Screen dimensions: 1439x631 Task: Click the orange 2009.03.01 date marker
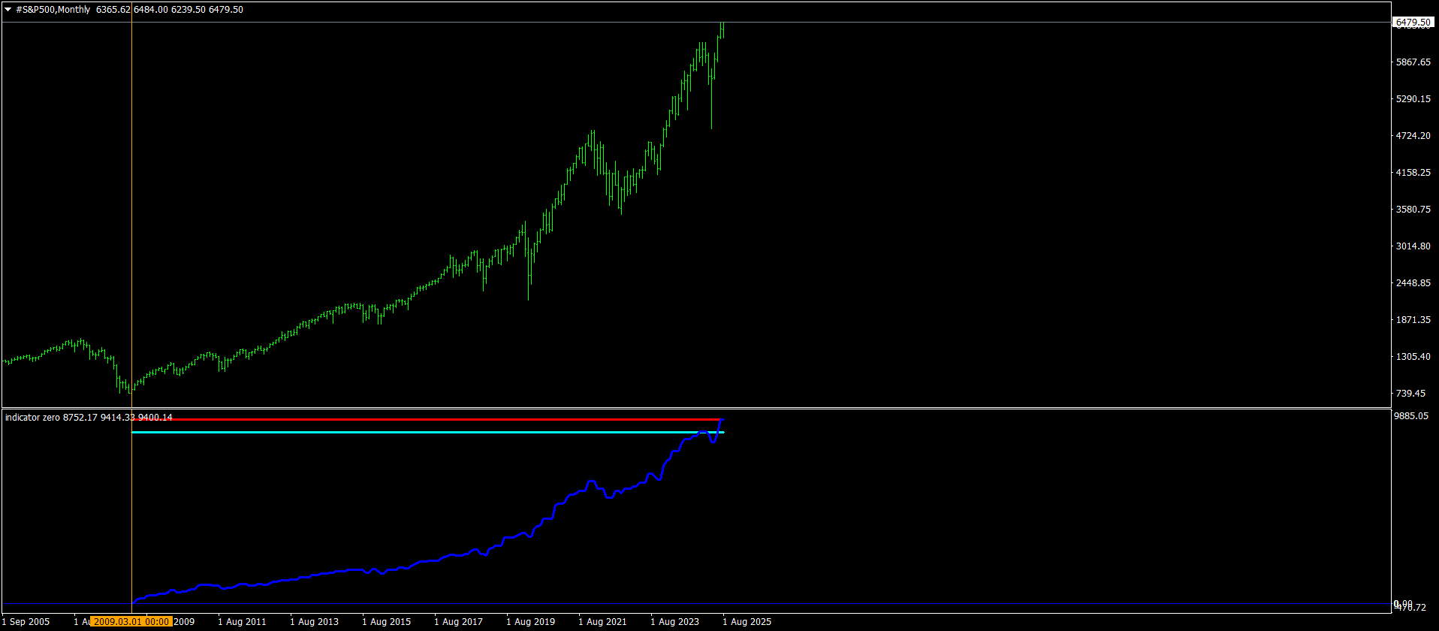pyautogui.click(x=131, y=622)
